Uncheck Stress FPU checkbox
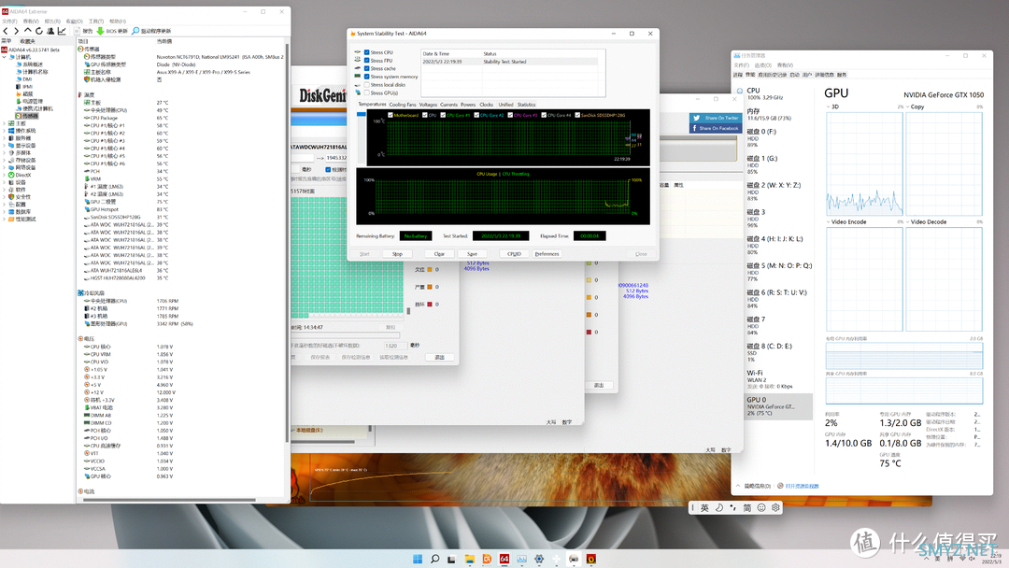 (x=367, y=61)
